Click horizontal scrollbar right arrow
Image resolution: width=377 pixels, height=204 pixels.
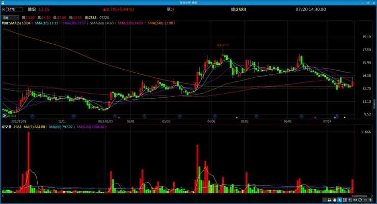pyautogui.click(x=372, y=196)
